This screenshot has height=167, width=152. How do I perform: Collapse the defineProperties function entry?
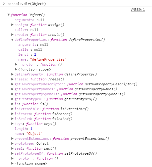click(12, 40)
